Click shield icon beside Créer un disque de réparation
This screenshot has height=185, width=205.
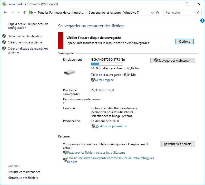pos(4,49)
